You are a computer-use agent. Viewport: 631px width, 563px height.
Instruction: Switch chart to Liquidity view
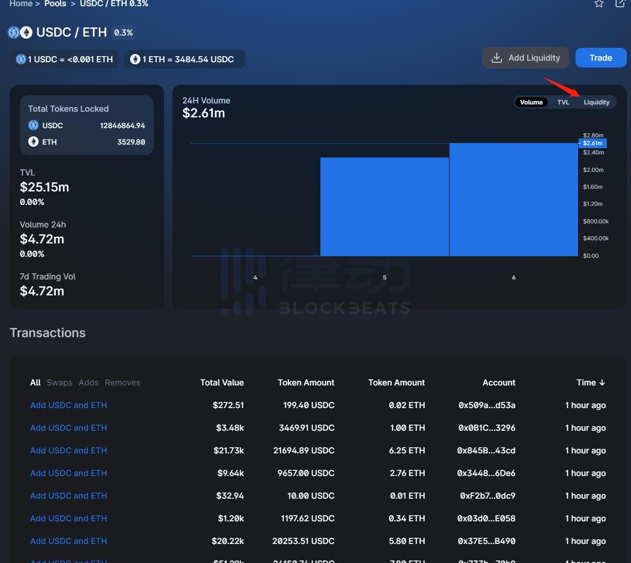(596, 102)
